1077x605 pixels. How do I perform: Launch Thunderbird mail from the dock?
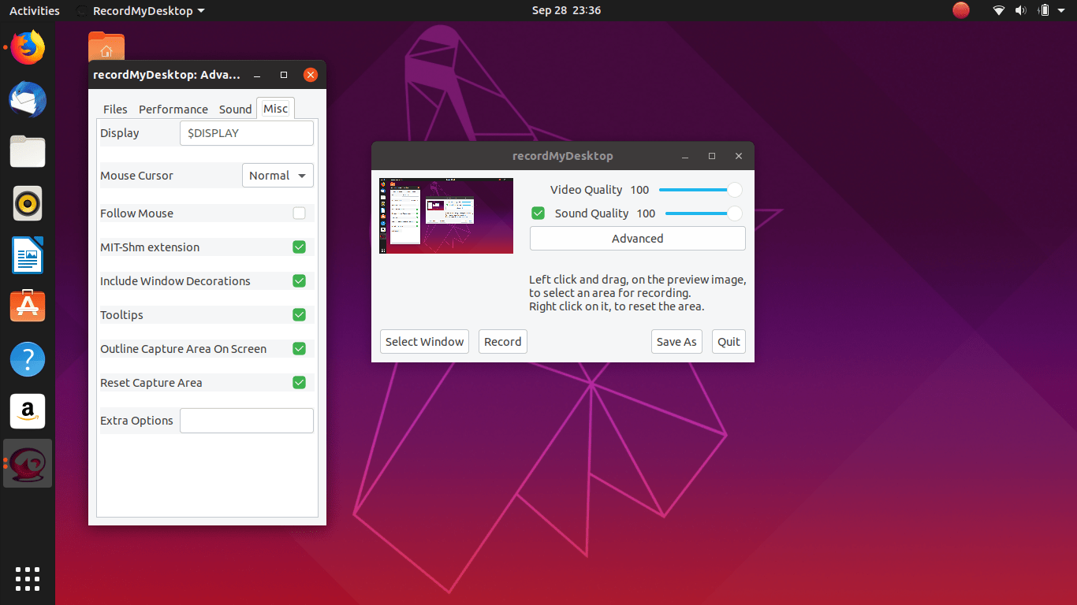click(28, 100)
